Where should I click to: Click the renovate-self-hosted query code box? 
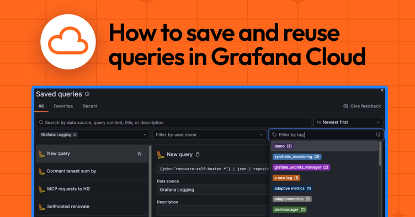213,169
